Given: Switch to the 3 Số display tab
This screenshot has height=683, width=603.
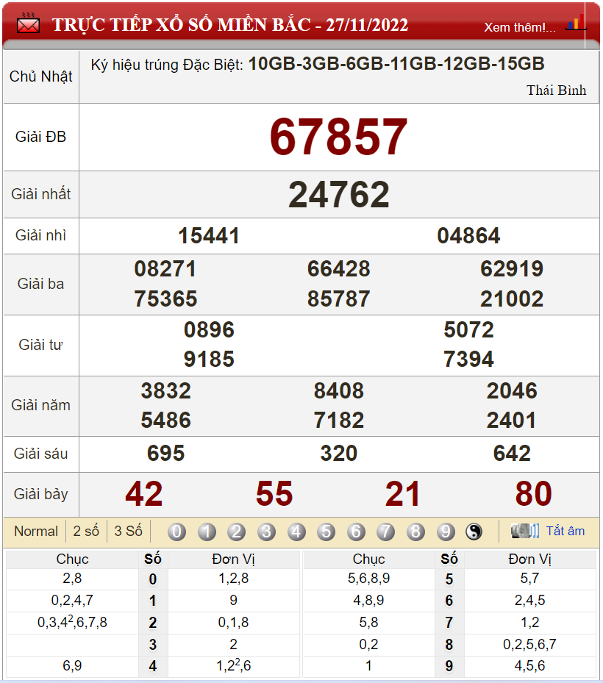Looking at the screenshot, I should click(128, 531).
